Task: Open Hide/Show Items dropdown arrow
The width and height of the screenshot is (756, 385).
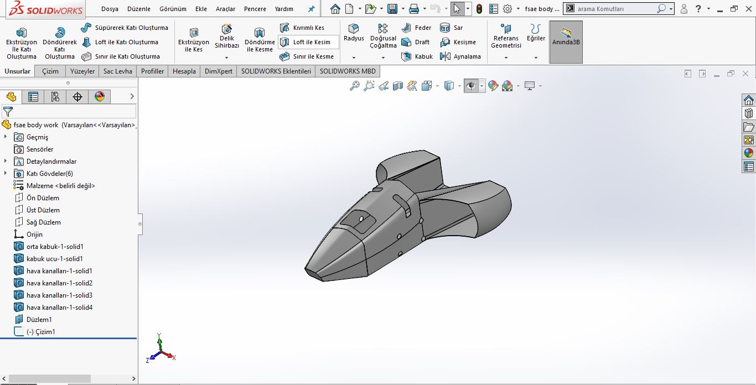Action: coord(482,86)
